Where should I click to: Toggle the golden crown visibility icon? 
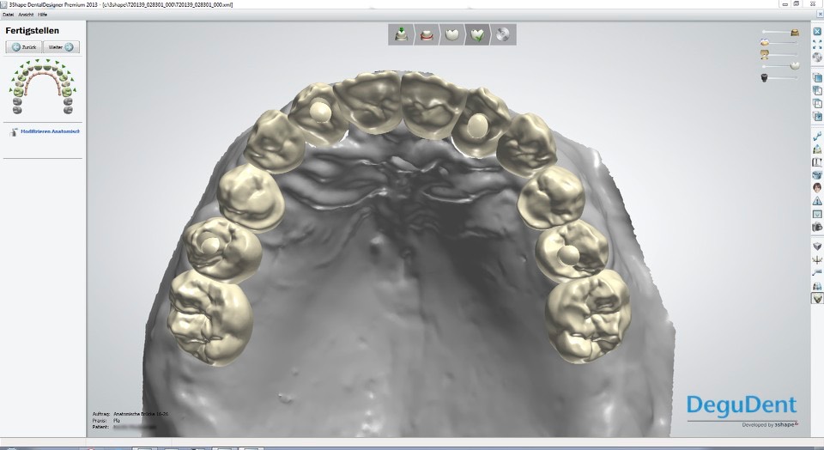click(795, 33)
